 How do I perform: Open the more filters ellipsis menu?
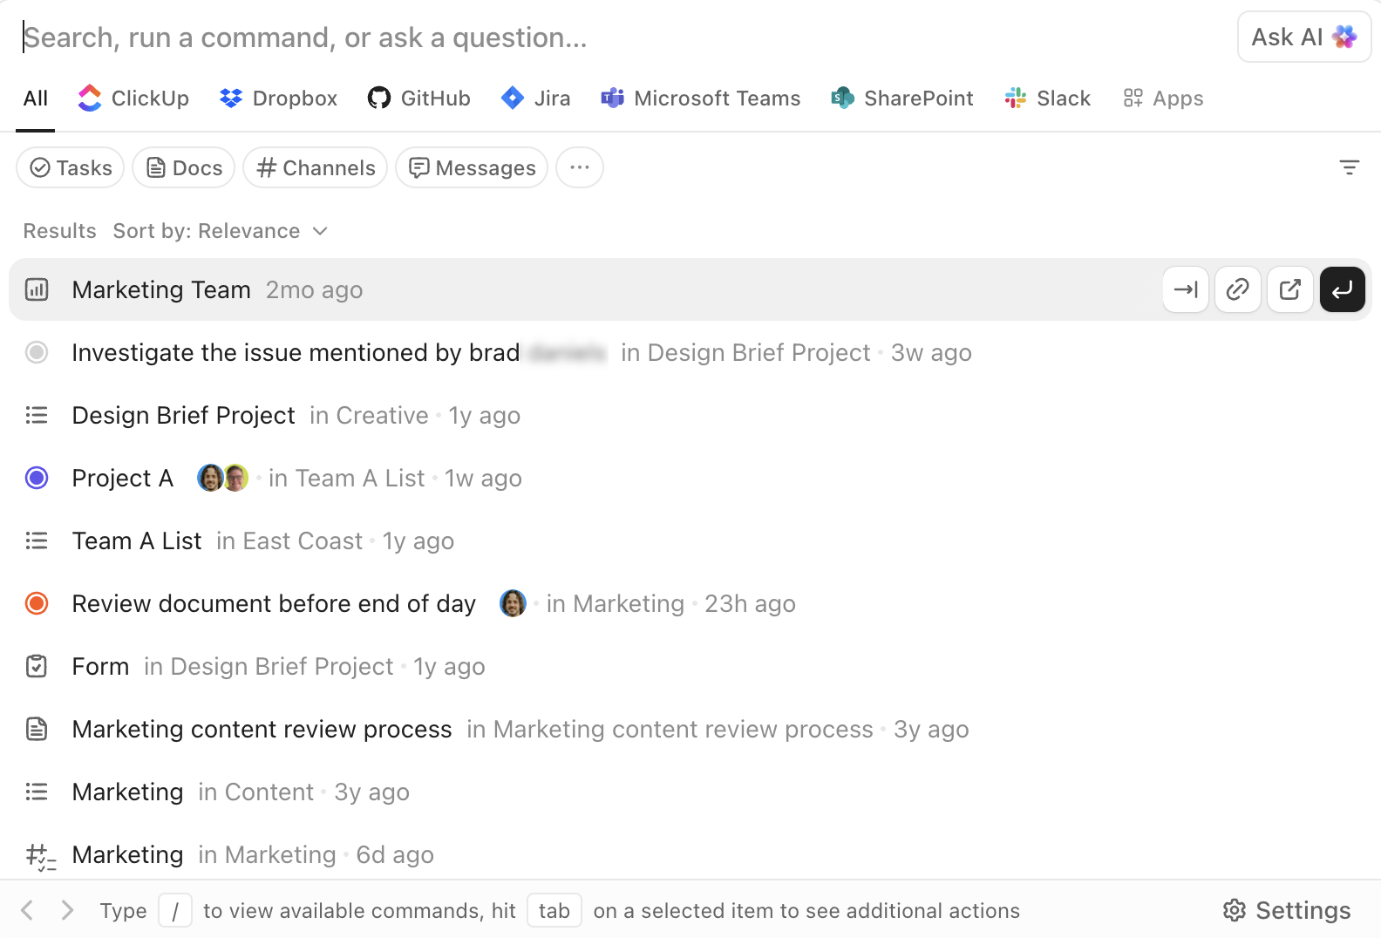(x=579, y=167)
